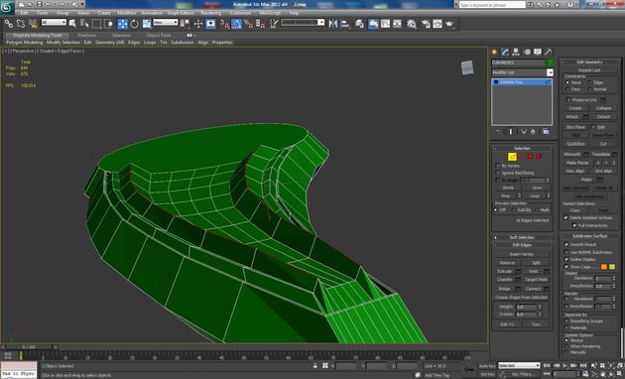This screenshot has height=379, width=625.
Task: Activate the Select and Rotate tool
Action: point(135,24)
